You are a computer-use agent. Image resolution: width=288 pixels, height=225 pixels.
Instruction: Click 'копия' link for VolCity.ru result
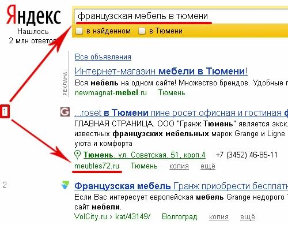pyautogui.click(x=219, y=217)
